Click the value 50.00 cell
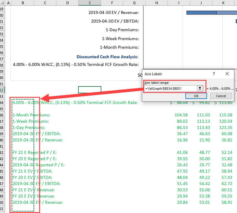The height and width of the screenshot is (213, 237). point(205,159)
